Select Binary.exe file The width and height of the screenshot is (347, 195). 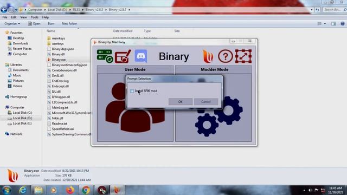tap(59, 60)
